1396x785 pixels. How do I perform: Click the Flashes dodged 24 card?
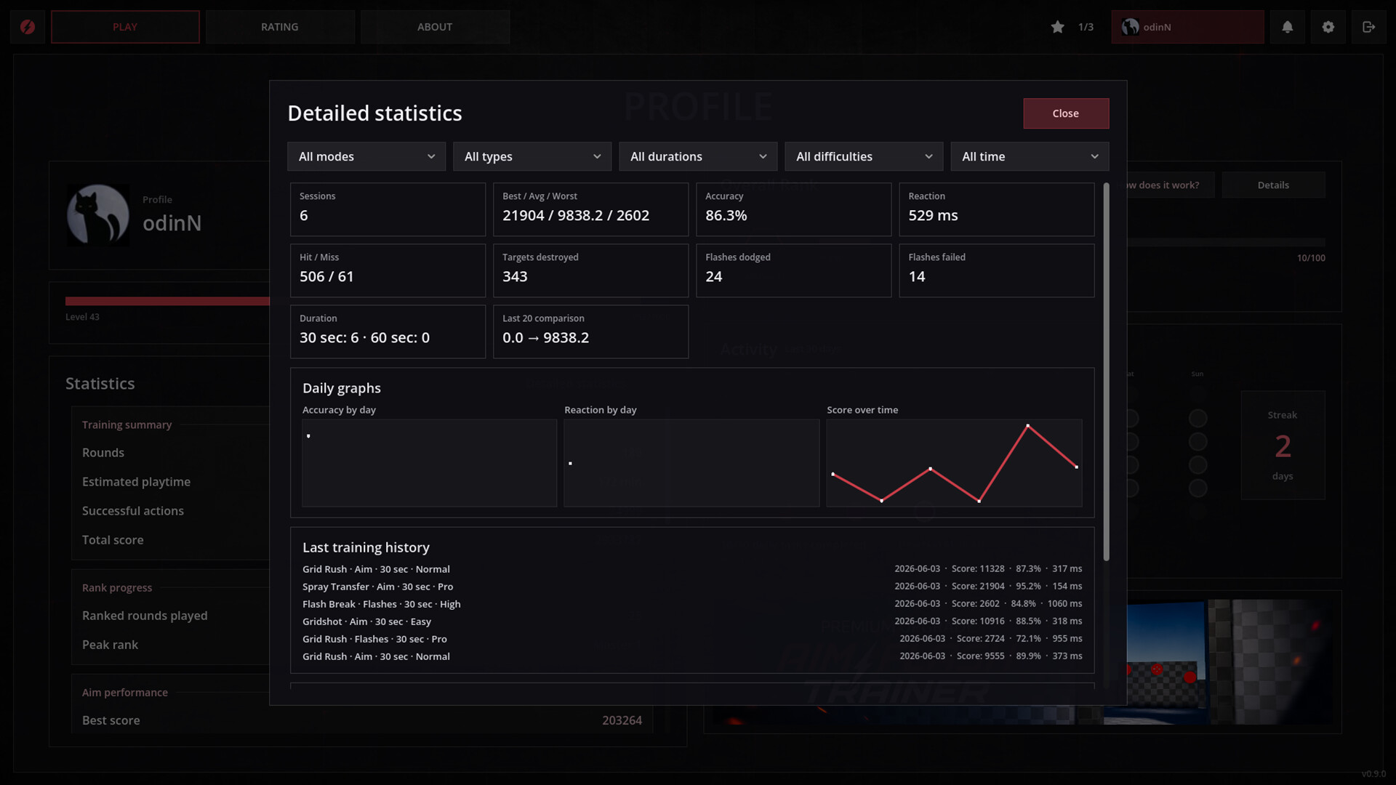[793, 270]
